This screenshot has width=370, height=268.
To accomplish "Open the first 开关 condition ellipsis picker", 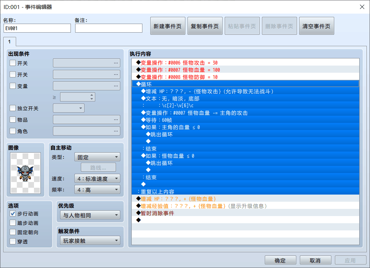I will click(116, 63).
